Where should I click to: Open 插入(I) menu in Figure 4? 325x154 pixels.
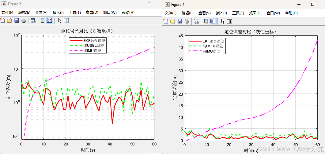tap(221, 13)
